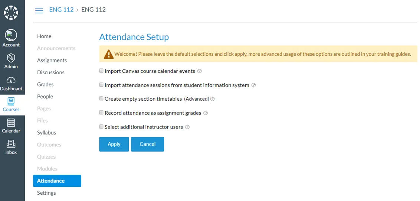Open Grades in course menu
The image size is (420, 201).
click(x=45, y=85)
